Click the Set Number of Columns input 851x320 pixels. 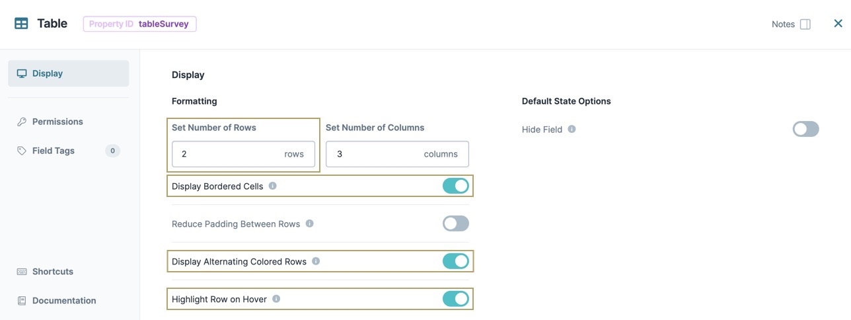pyautogui.click(x=397, y=154)
